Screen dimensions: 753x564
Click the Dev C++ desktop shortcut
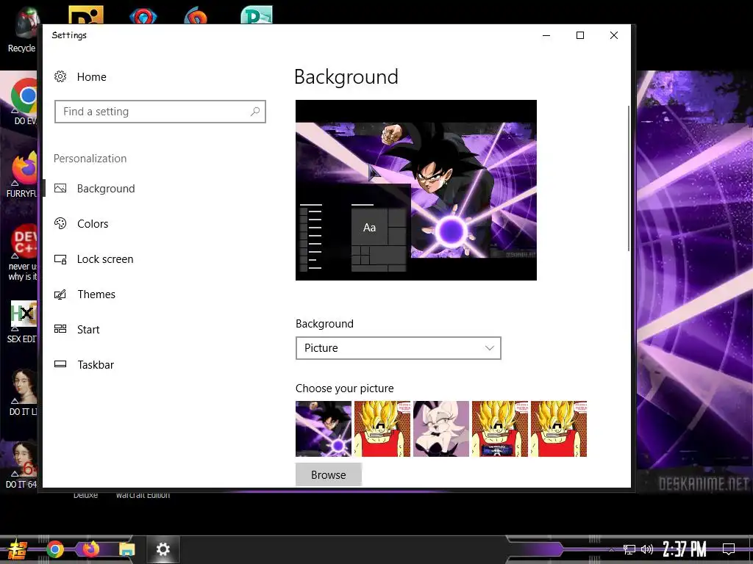tap(22, 253)
